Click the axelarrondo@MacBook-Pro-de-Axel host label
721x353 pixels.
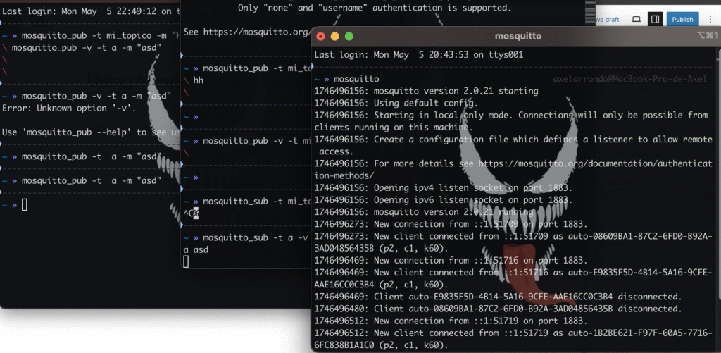[630, 79]
